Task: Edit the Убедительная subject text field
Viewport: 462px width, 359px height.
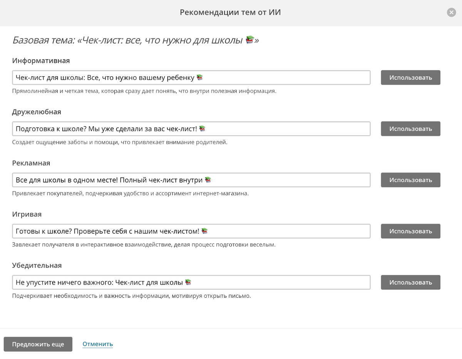Action: coord(191,282)
